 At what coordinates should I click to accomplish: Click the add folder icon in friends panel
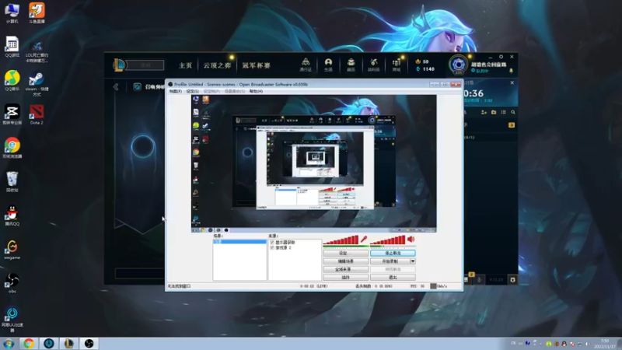(494, 112)
